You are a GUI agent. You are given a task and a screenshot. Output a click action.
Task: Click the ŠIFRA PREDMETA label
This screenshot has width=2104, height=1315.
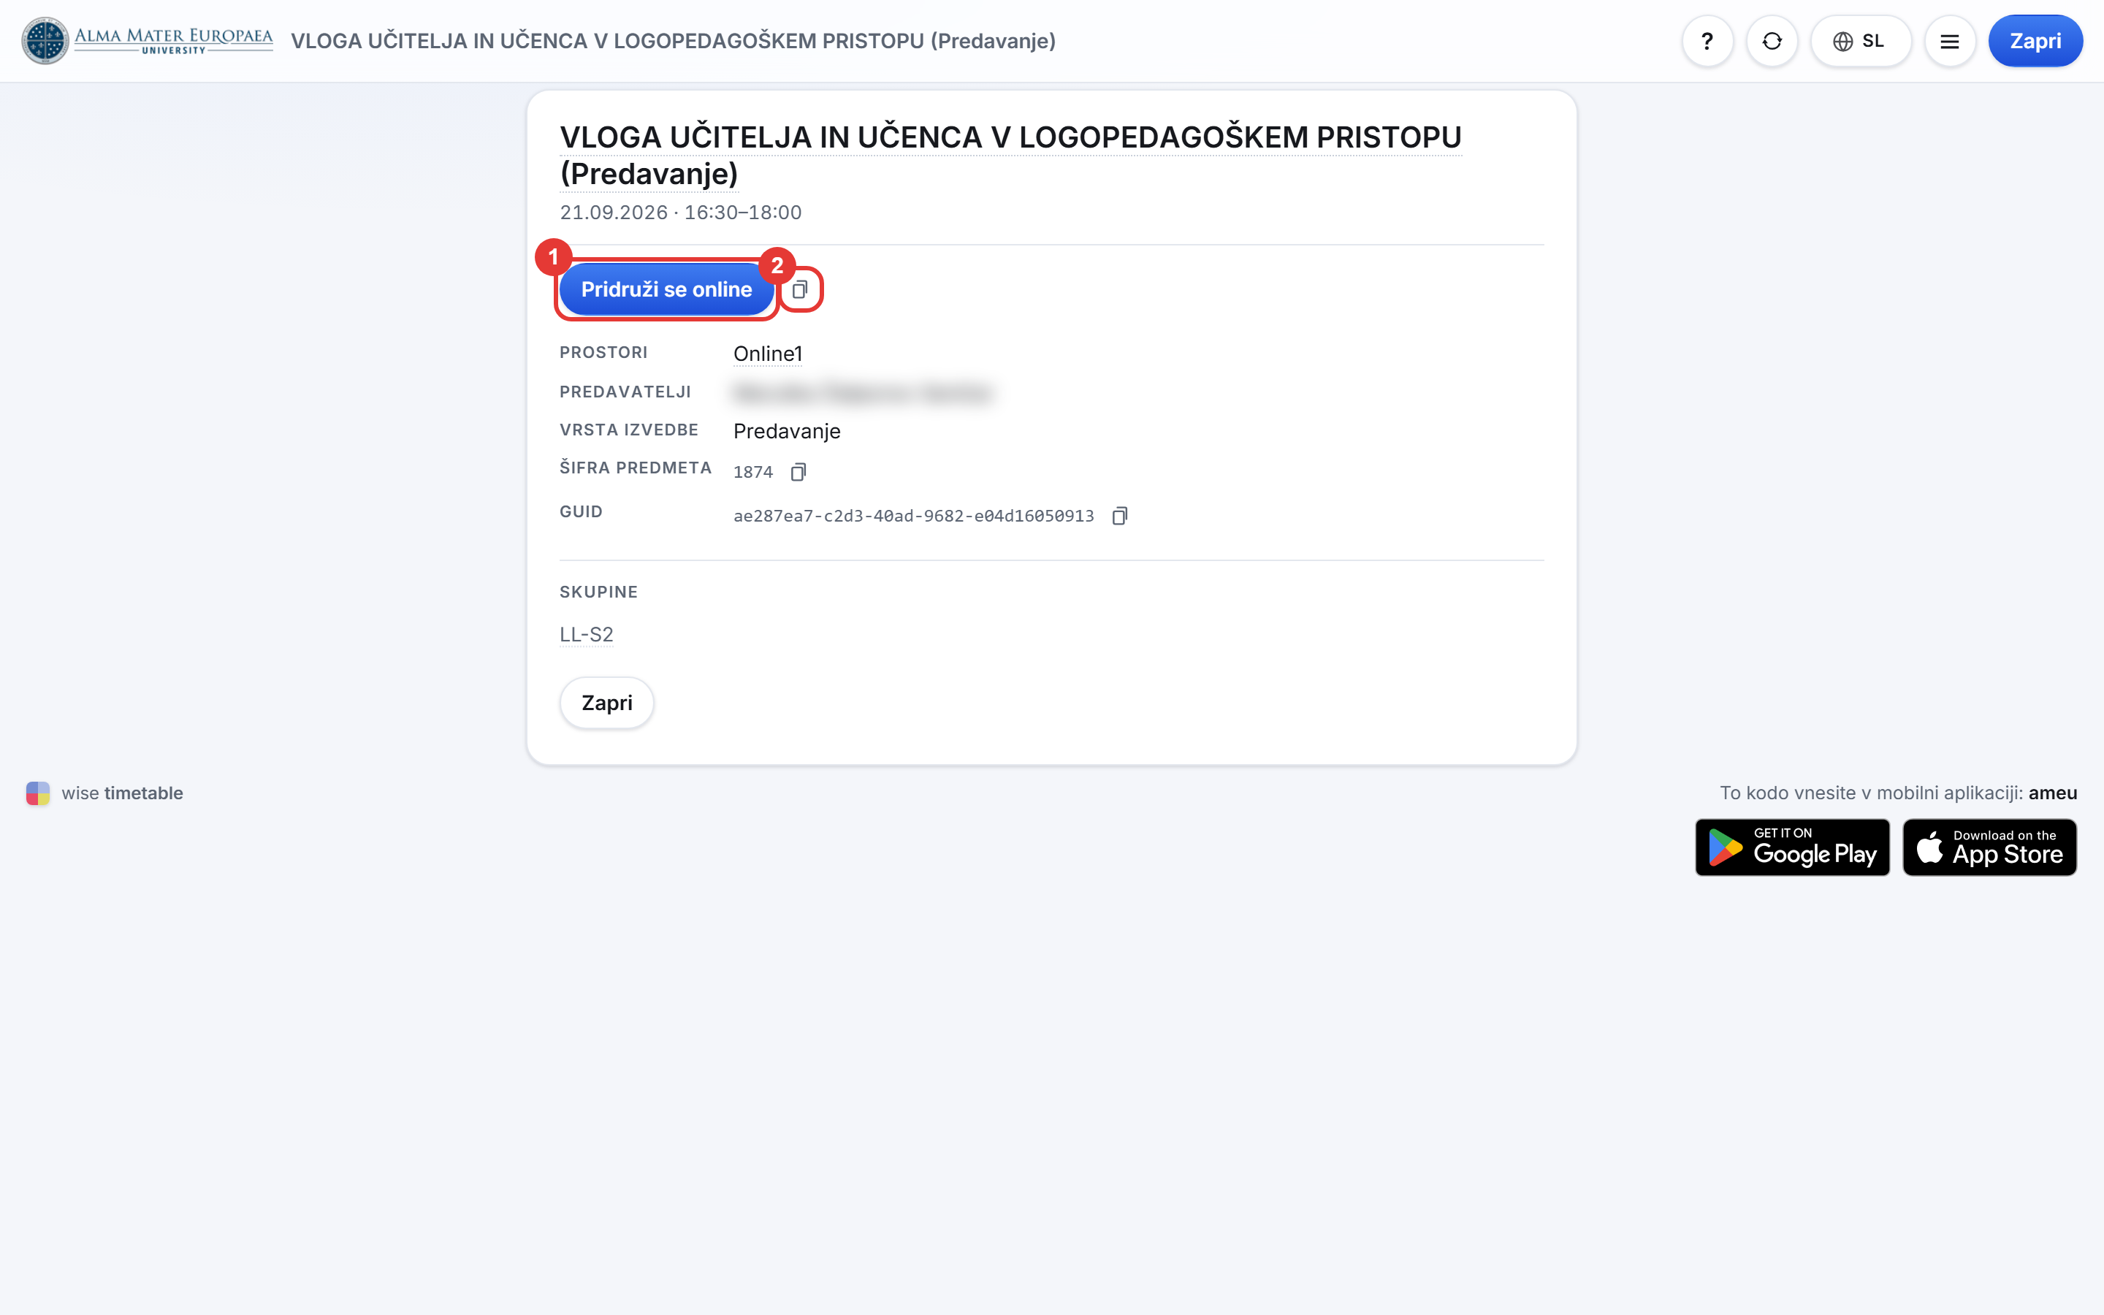click(x=636, y=468)
